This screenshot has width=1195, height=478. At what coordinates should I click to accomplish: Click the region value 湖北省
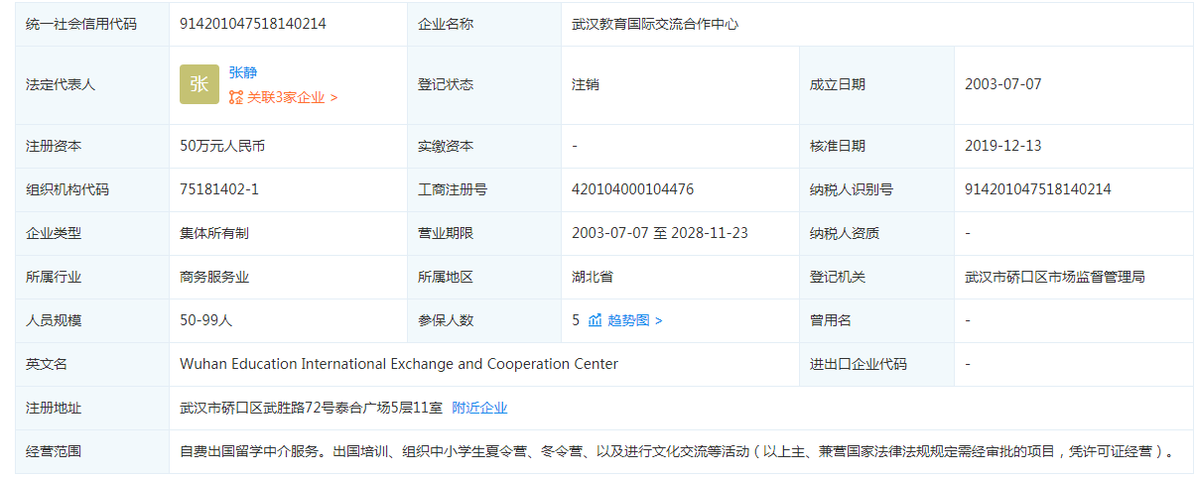tap(593, 277)
